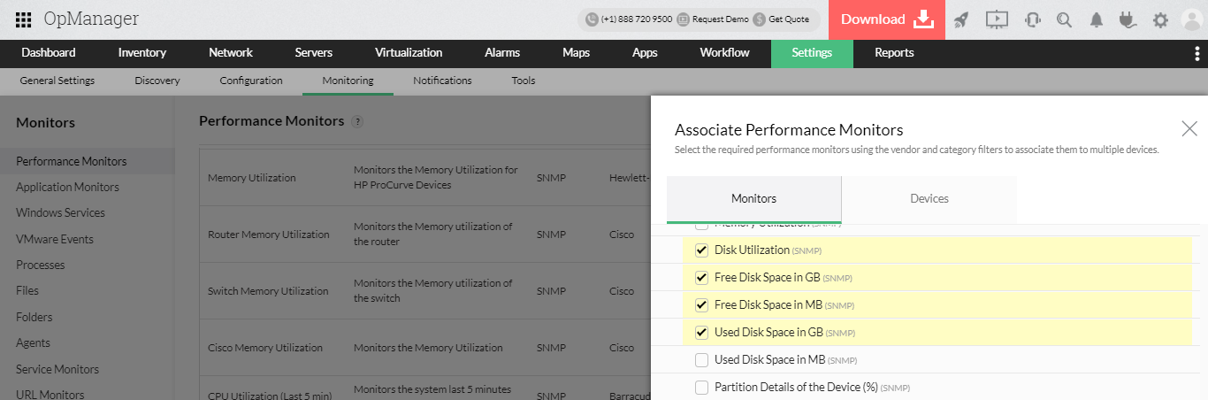Click the support headset icon
The image size is (1208, 400).
(1032, 19)
